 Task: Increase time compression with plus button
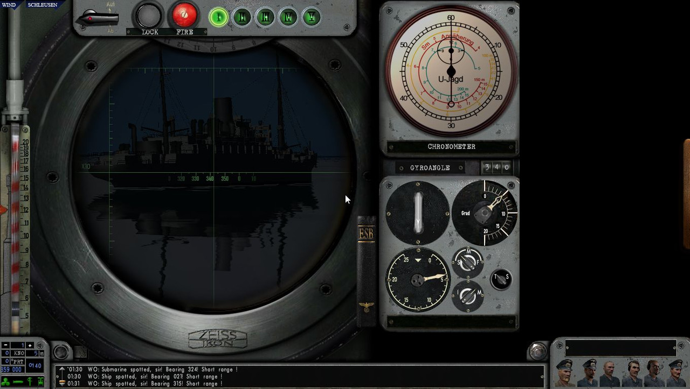[x=30, y=345]
